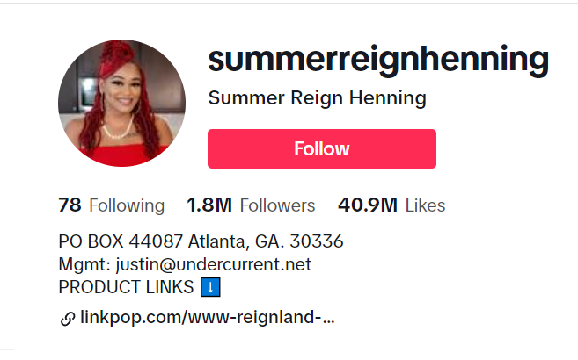Click the blue down-arrow emoji after PRODUCT LINKS

(x=210, y=287)
